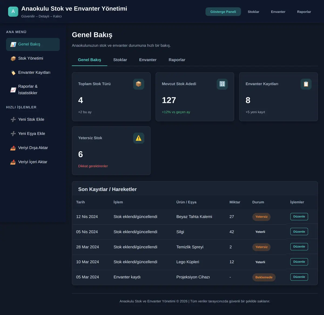Click the Genel Bakış chart icon in sidebar
The width and height of the screenshot is (324, 315).
pyautogui.click(x=13, y=44)
